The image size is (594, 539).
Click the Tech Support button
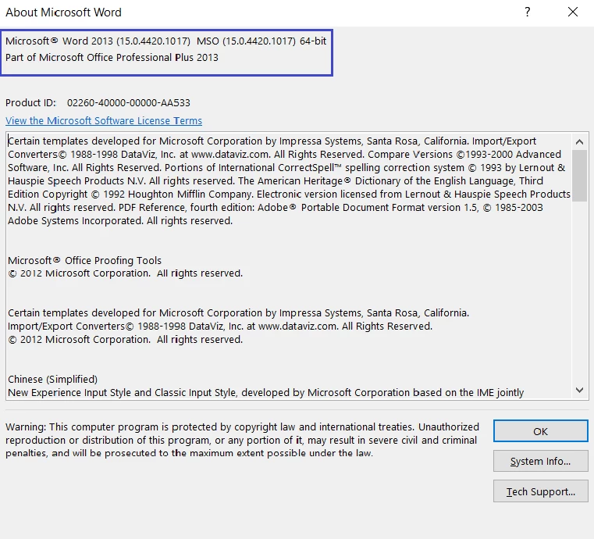[x=540, y=491]
